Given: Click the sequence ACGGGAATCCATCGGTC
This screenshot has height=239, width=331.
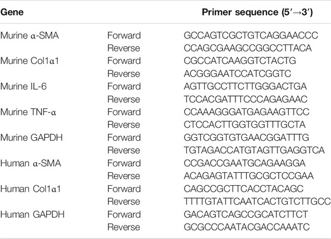Looking at the screenshot, I should [237, 74].
